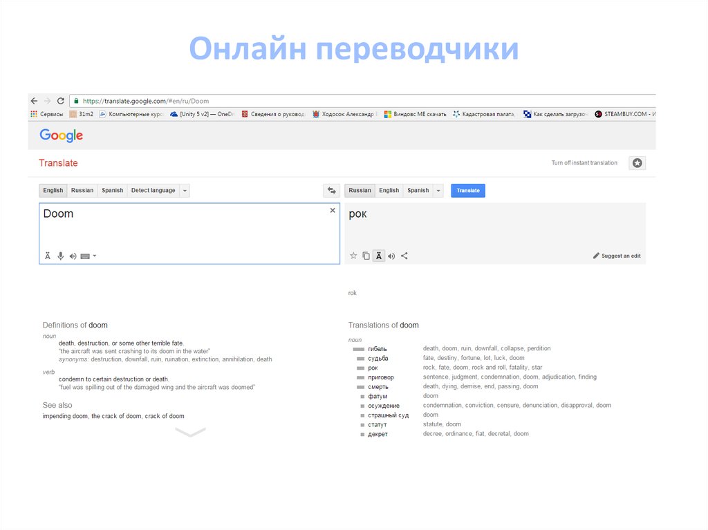
Task: Toggle transliteration on the translation output
Action: tap(378, 256)
